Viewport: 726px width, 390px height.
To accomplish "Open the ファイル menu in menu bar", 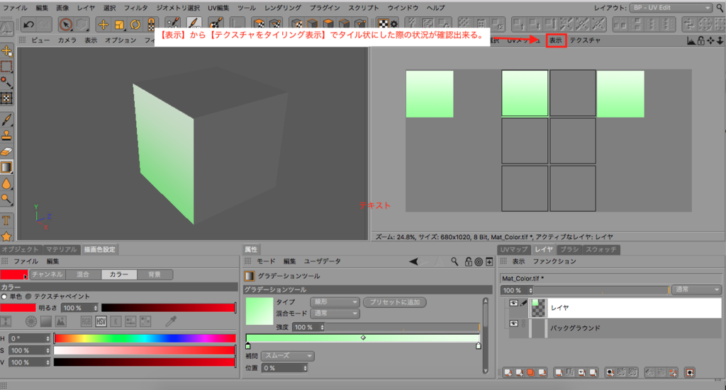I will coord(16,8).
